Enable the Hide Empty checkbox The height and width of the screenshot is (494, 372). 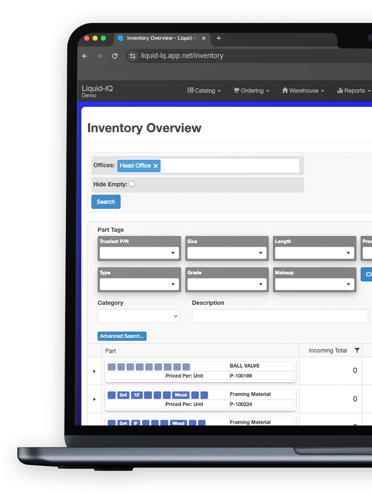(x=131, y=184)
